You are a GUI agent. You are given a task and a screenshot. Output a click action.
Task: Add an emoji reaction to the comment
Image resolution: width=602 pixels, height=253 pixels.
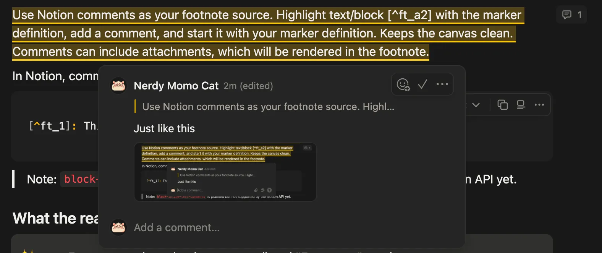[x=403, y=84]
